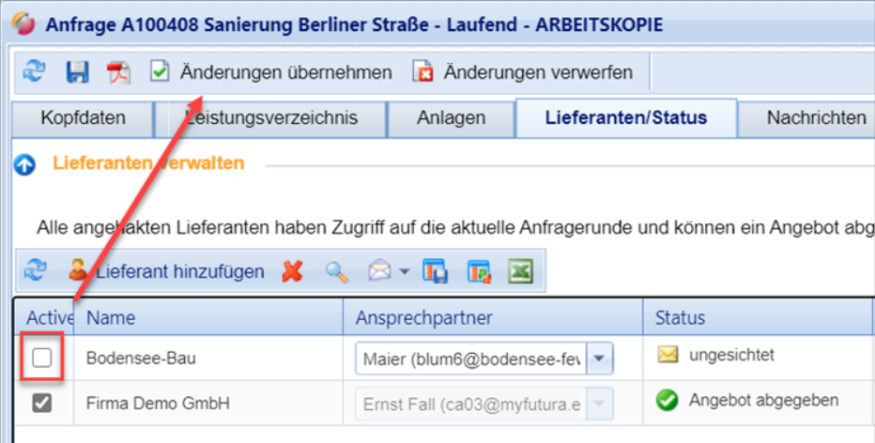Click the save layout icon beside the mail dropdown
This screenshot has width=875, height=443.
click(435, 271)
